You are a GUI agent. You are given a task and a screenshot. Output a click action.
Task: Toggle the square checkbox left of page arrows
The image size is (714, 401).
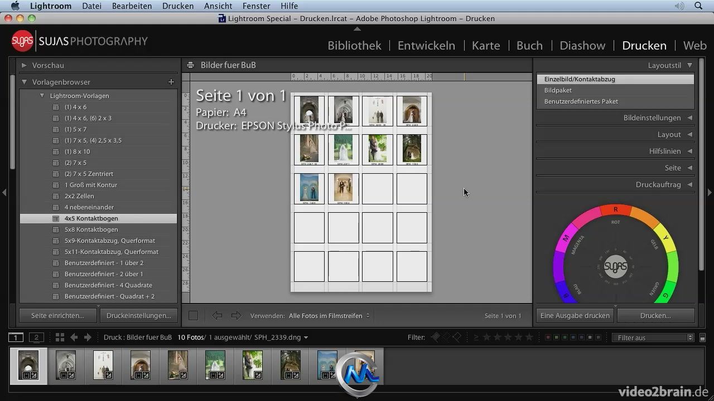coord(193,316)
